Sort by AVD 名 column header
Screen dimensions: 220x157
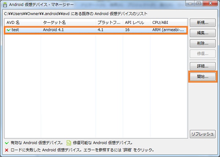point(22,22)
